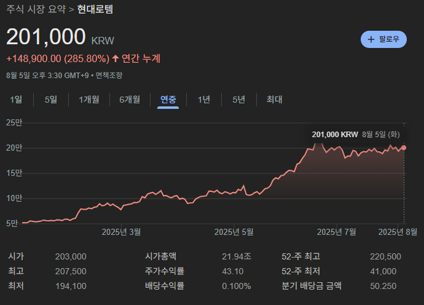This screenshot has height=305, width=424.
Task: Click the 분기 배당금 금액 value 50.250
Action: click(x=383, y=286)
